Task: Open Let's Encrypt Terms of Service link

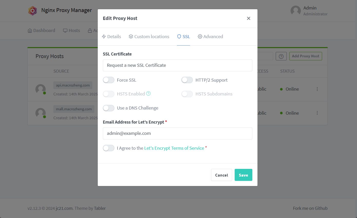Action: pos(174,148)
